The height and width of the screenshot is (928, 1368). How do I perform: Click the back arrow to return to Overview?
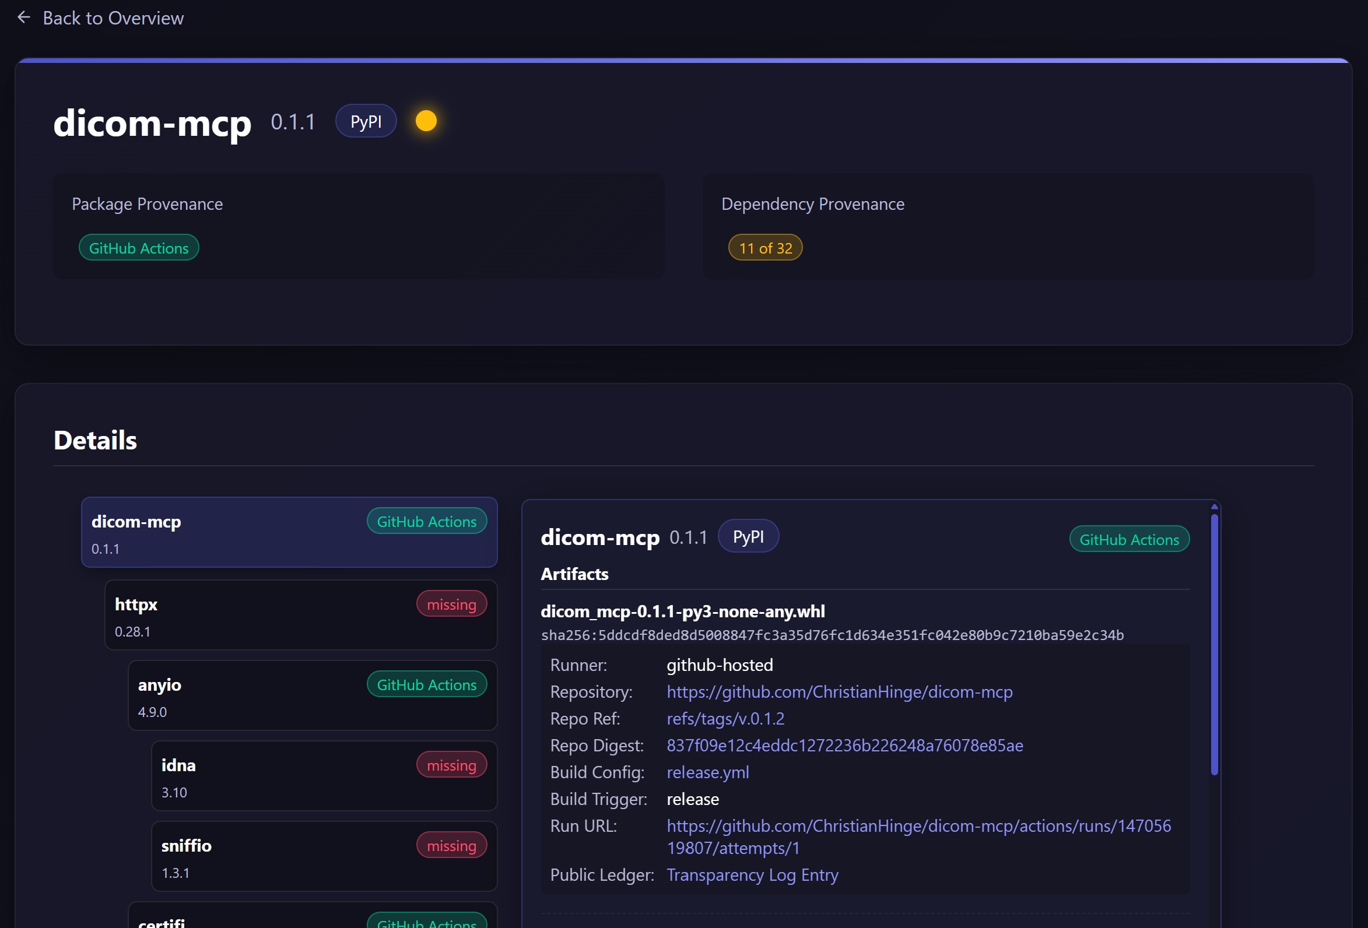[x=23, y=17]
